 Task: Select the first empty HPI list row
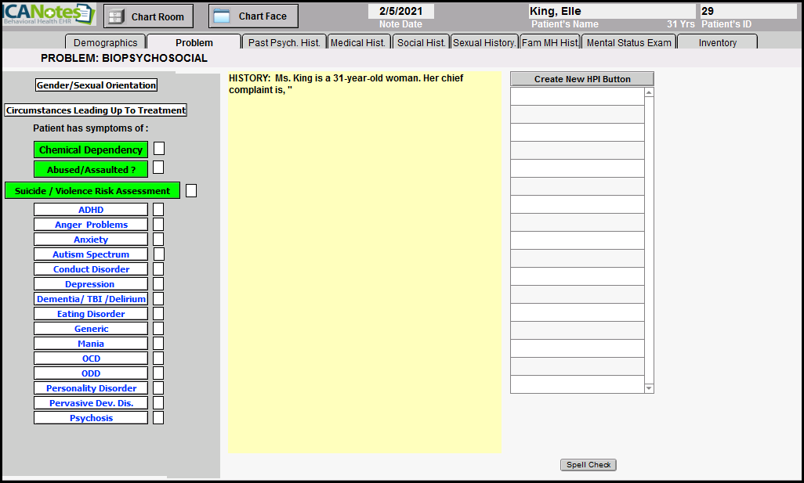(x=577, y=96)
